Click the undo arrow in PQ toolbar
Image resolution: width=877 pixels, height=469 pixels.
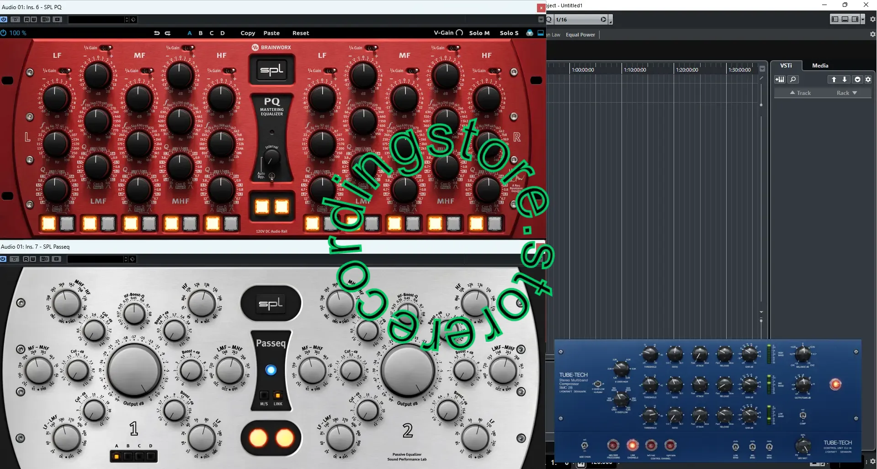[157, 33]
